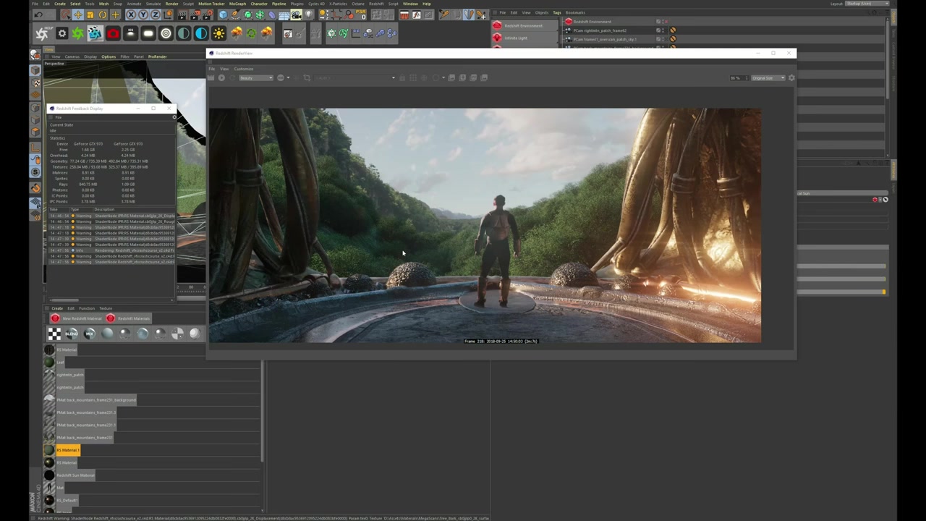This screenshot has width=926, height=521.
Task: Create a Redshift sun light
Action: click(218, 33)
